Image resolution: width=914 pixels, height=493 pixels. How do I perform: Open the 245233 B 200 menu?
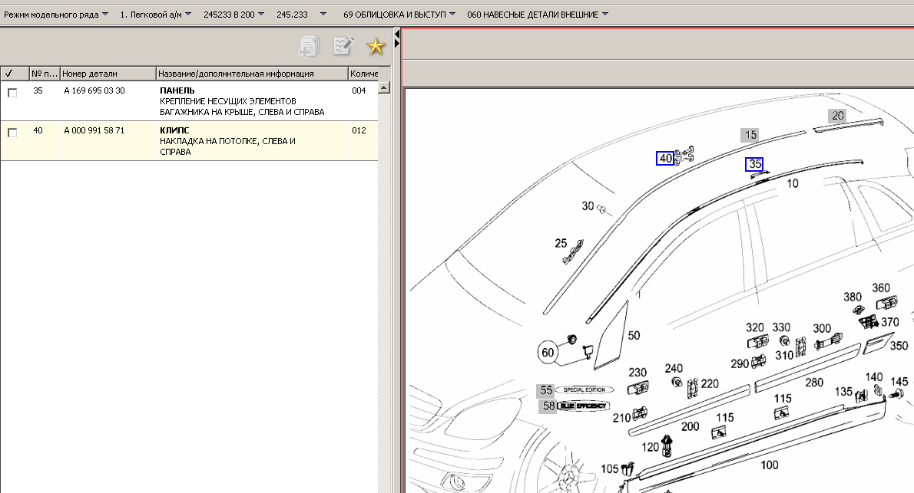click(234, 15)
